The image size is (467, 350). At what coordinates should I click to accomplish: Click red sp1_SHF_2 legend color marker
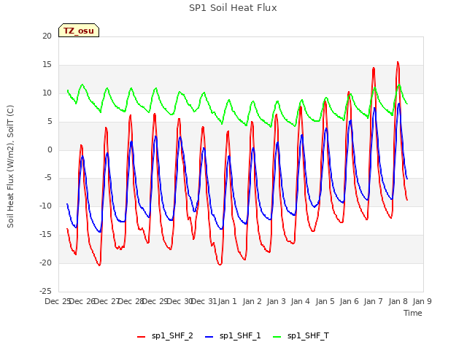141,337
